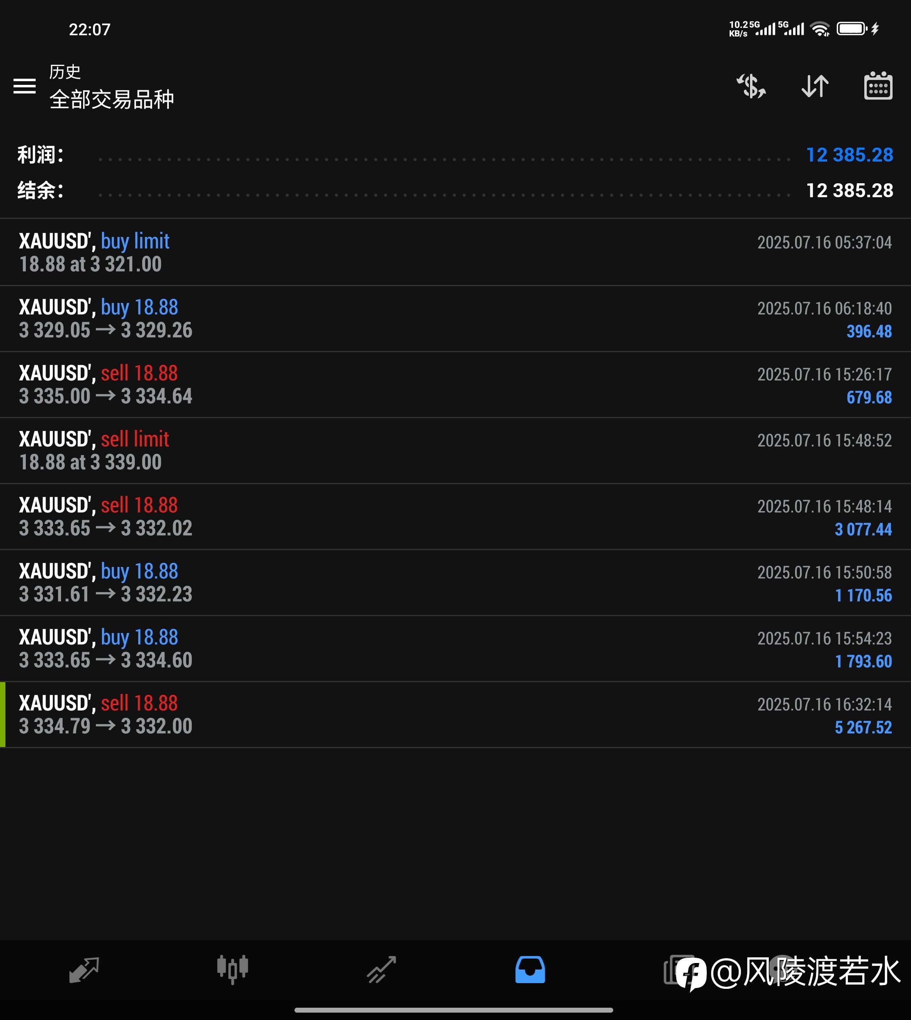This screenshot has width=911, height=1020.
Task: Tap profit value 5 267.52
Action: coord(863,727)
